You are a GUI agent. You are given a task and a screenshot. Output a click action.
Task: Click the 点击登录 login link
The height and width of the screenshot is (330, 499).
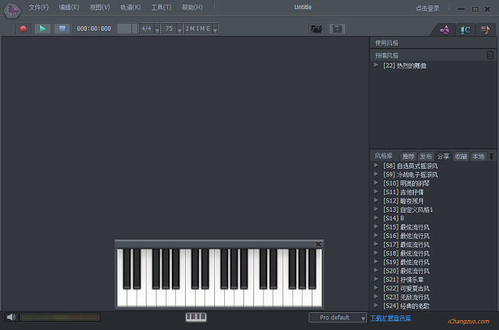point(428,8)
